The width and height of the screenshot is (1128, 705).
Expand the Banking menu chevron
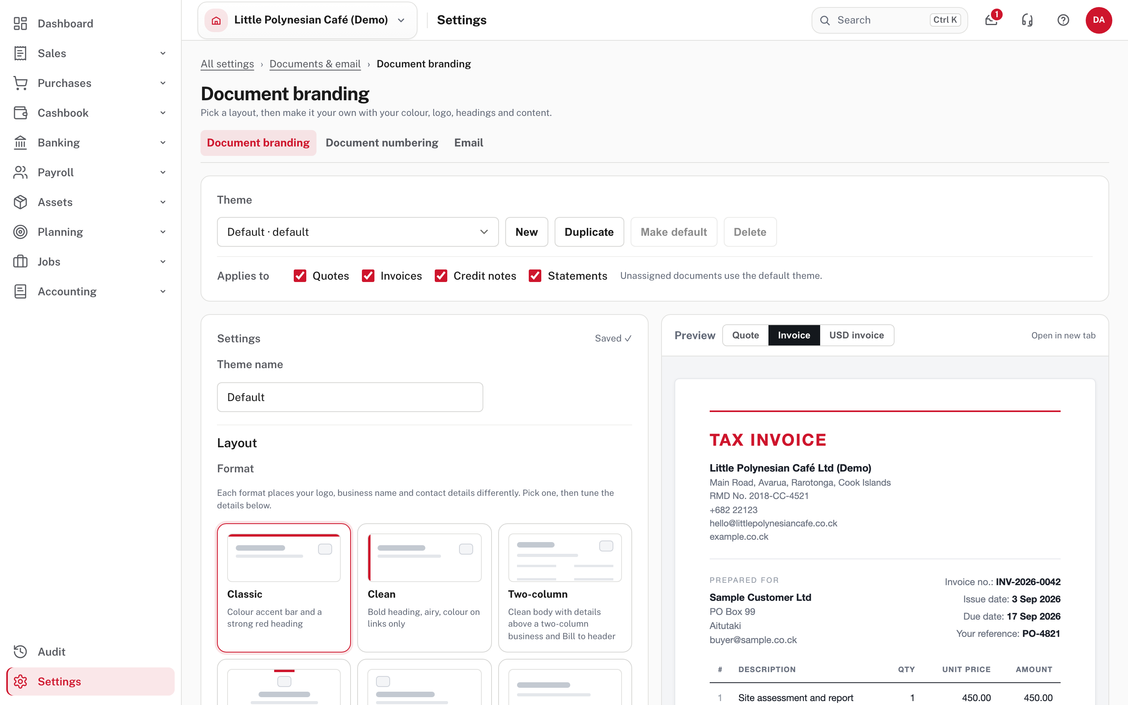(163, 143)
